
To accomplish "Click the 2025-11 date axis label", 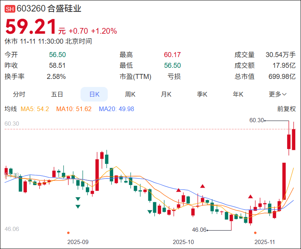I will [x=265, y=242].
